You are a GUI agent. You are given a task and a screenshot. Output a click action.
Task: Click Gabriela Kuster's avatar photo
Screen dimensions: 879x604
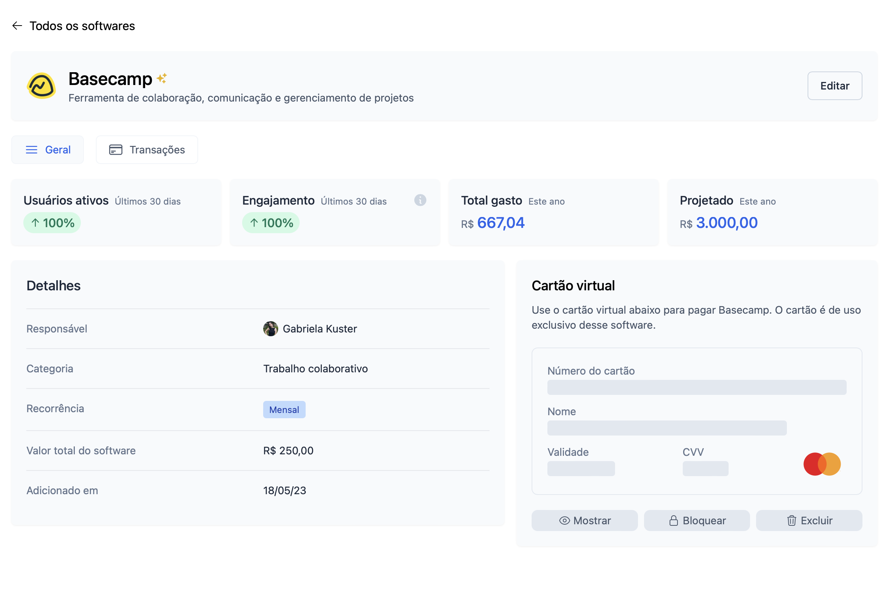pos(270,329)
